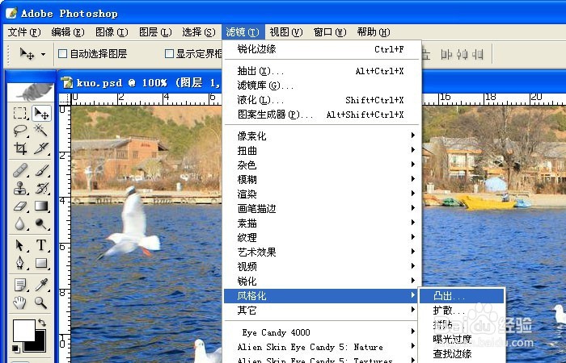
Task: Expand the 画笔描边 submenu
Action: [322, 208]
